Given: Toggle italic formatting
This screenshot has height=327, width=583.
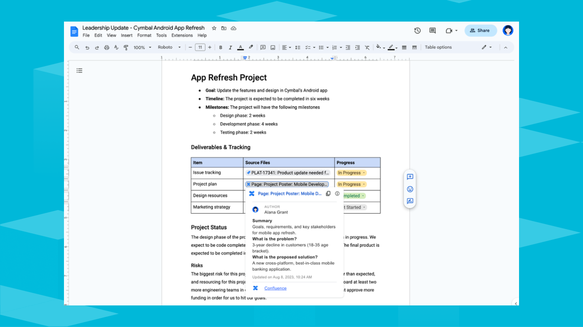Looking at the screenshot, I should pos(230,47).
